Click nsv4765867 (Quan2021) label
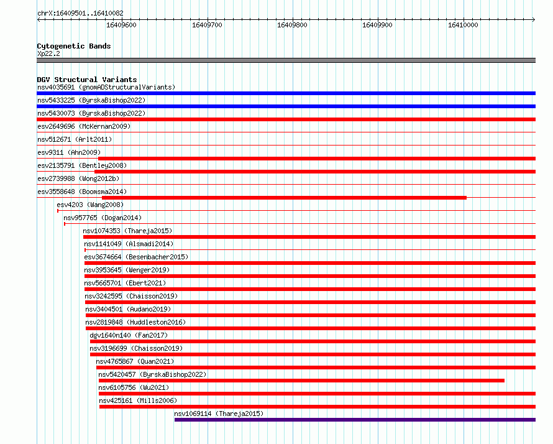Viewport: 553px width, 444px height. pyautogui.click(x=135, y=361)
